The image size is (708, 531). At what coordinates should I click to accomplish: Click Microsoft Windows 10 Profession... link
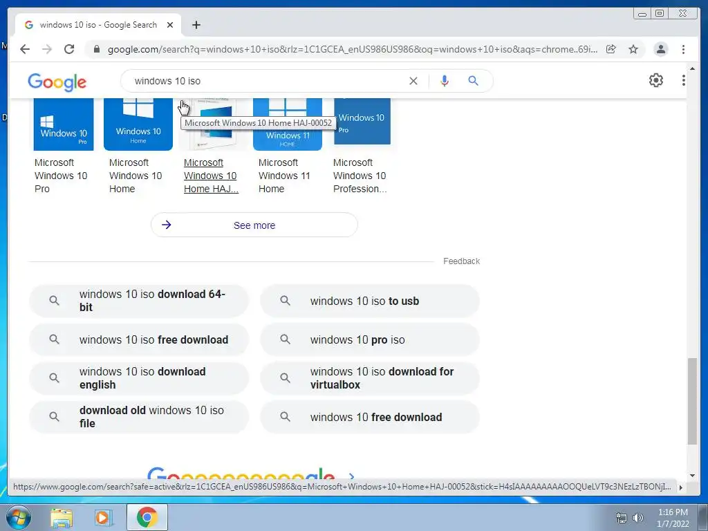click(360, 176)
